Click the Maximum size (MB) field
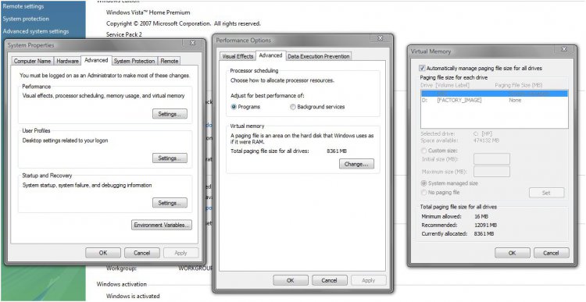Image resolution: width=586 pixels, height=302 pixels. coord(491,172)
